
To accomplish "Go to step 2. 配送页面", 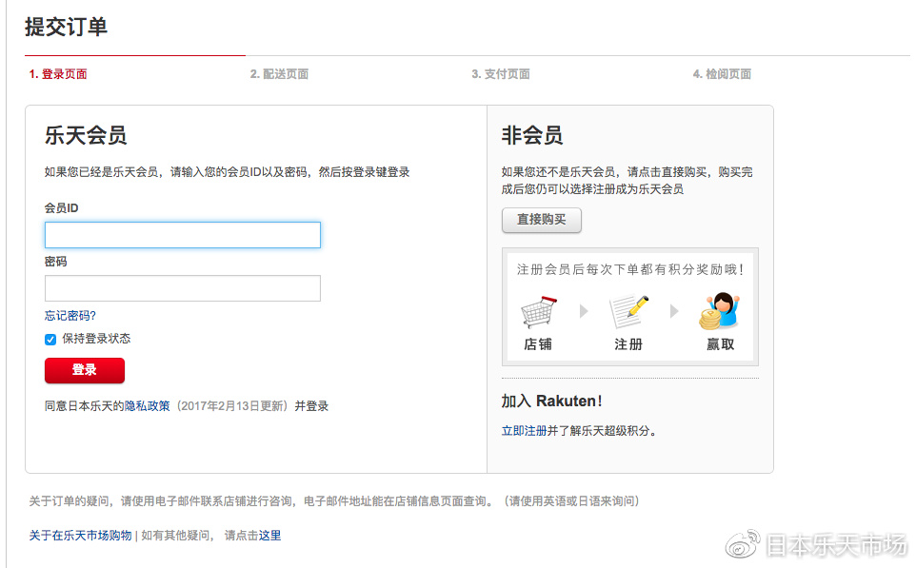I will [x=279, y=74].
